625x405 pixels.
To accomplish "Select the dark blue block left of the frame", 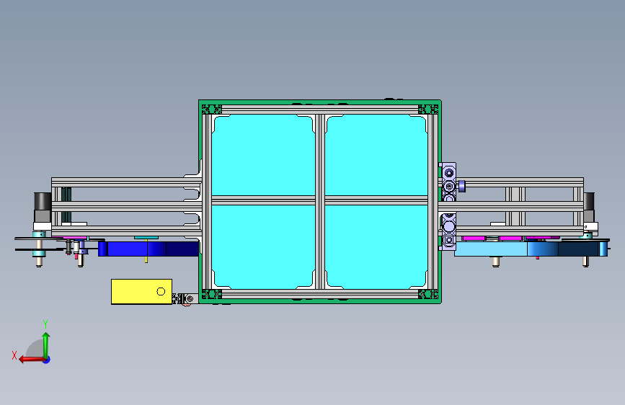I will point(149,249).
